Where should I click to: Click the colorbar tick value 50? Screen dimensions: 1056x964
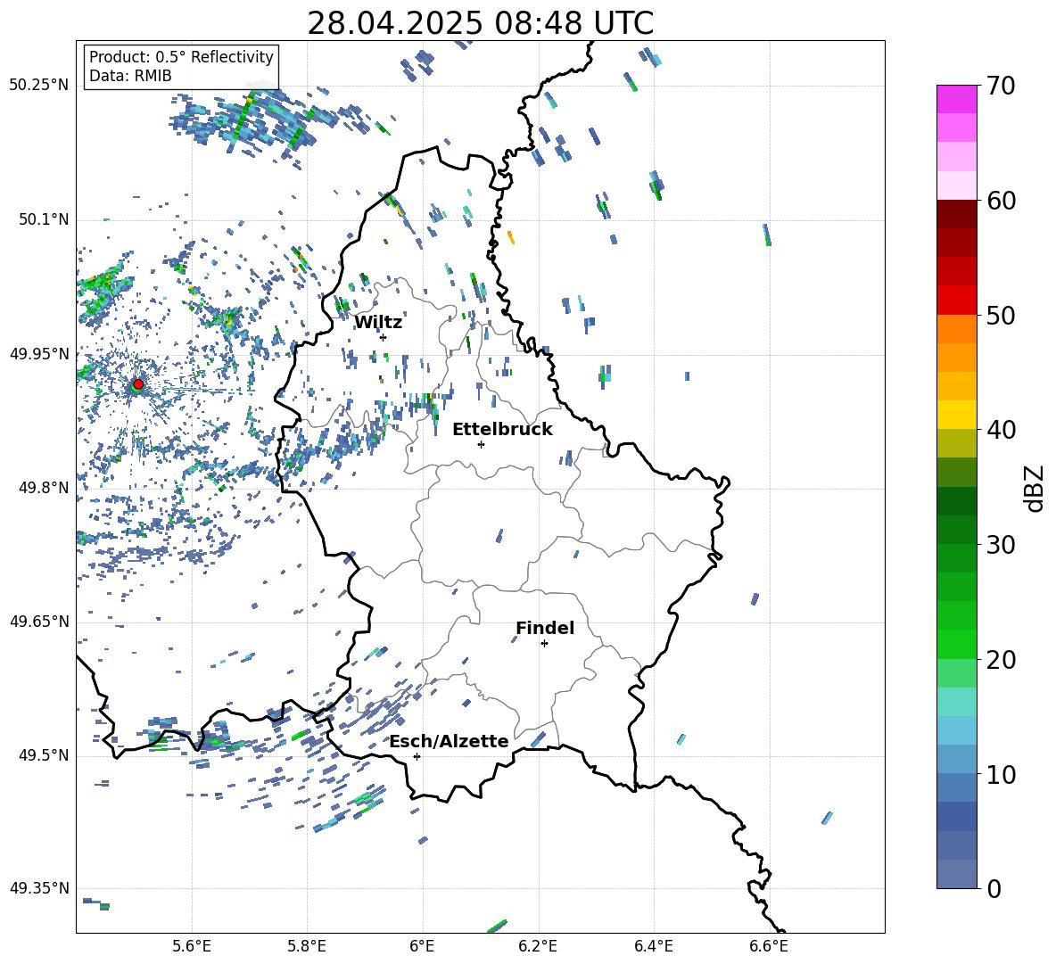tap(1001, 316)
